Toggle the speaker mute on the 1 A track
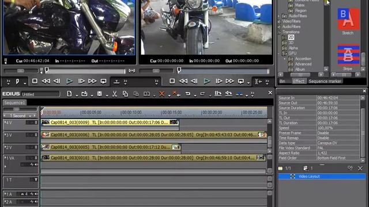The height and width of the screenshot is (207, 369). (36, 194)
